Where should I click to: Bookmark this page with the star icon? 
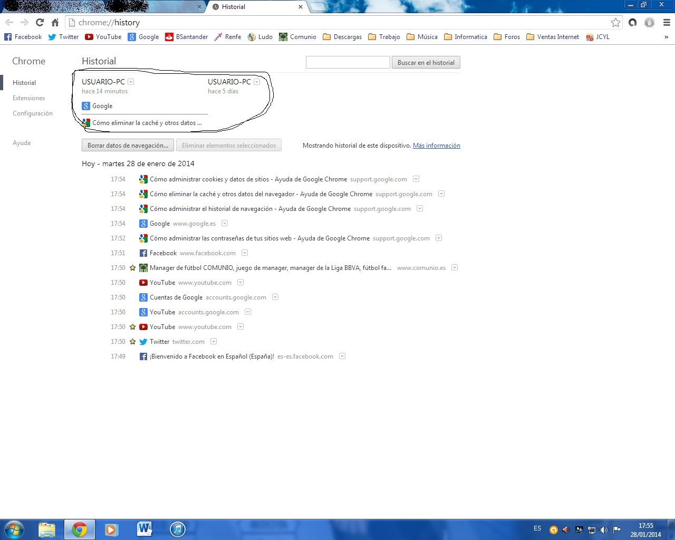(x=615, y=22)
